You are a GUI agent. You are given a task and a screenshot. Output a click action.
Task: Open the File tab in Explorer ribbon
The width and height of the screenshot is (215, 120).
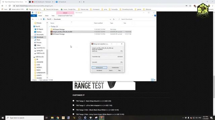tap(34, 16)
